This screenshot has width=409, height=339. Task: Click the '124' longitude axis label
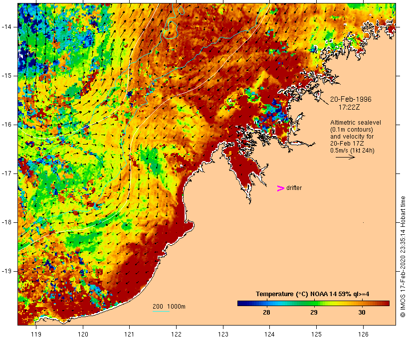pos(269,334)
